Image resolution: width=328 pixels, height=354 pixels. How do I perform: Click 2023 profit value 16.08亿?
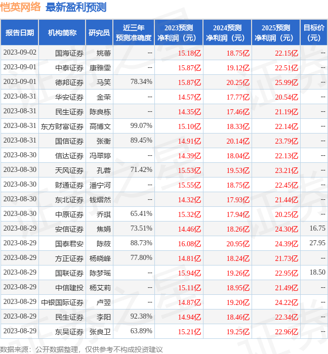coord(189,244)
